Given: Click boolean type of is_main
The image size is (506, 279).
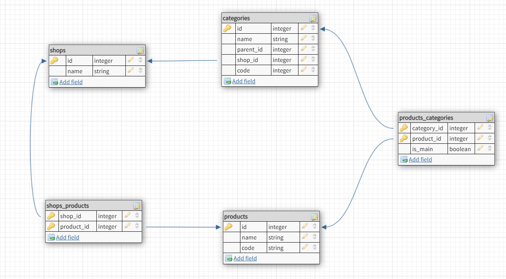Looking at the screenshot, I should click(x=460, y=149).
